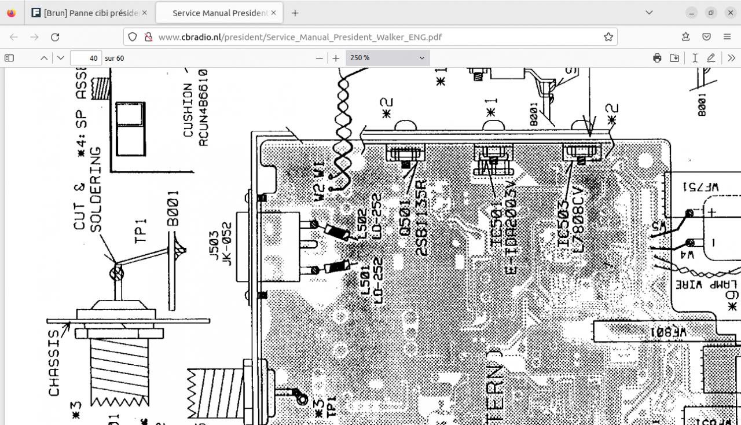The image size is (741, 425).
Task: Click the "LAMP WIRE" label
Action: [705, 285]
